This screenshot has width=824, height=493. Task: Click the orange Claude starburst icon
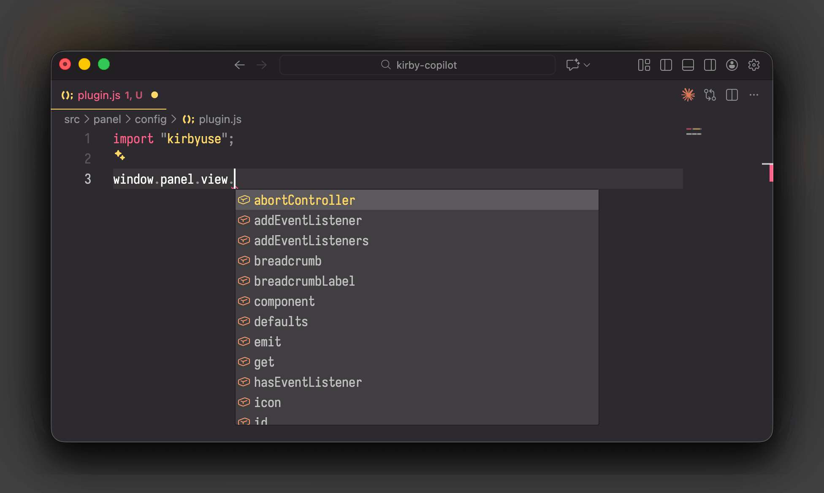(x=688, y=95)
